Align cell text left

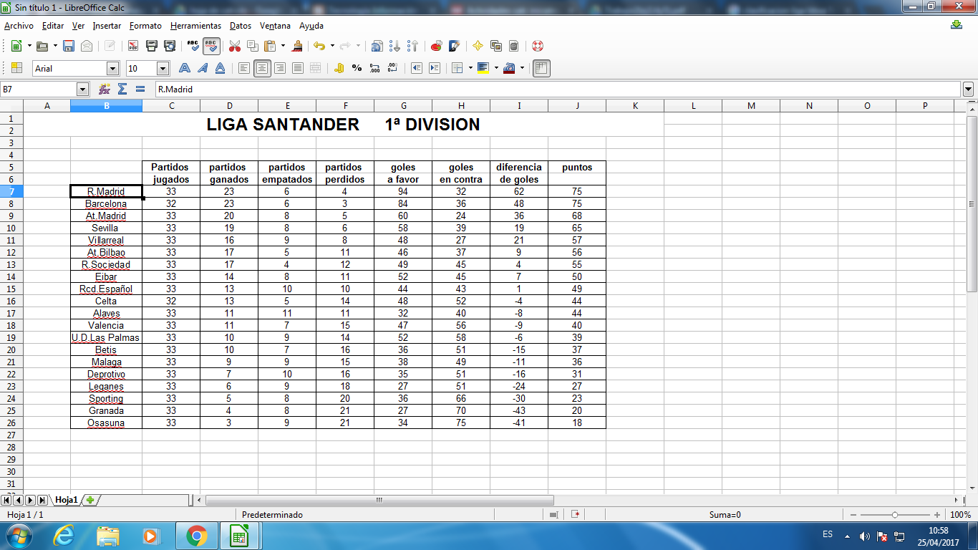pyautogui.click(x=244, y=68)
